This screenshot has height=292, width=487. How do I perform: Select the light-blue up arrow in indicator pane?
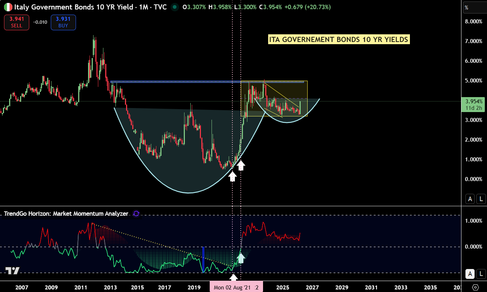pyautogui.click(x=240, y=258)
